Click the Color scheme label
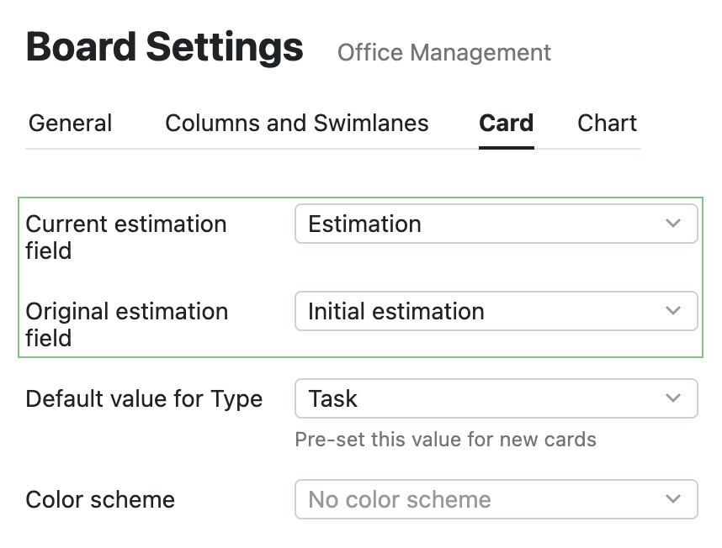The height and width of the screenshot is (548, 722). [99, 499]
